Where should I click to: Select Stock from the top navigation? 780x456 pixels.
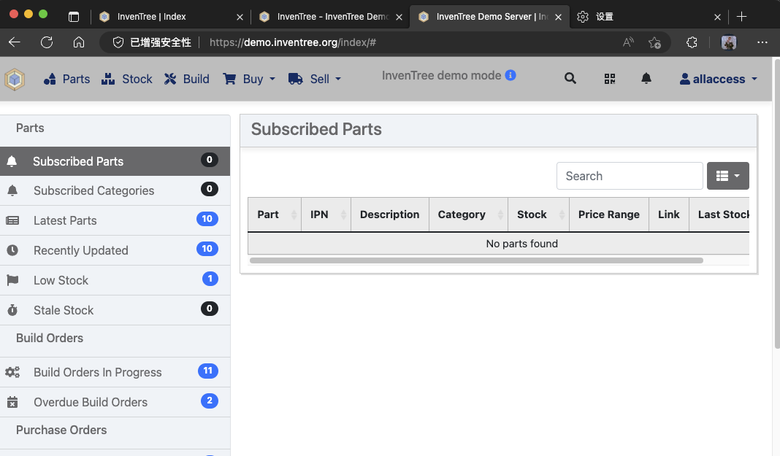coord(127,79)
